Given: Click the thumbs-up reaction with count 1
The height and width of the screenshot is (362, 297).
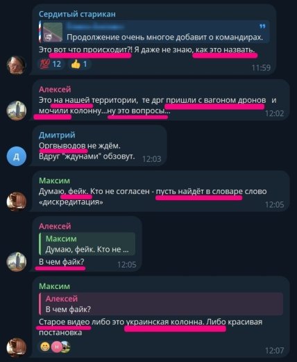Looking at the screenshot, I should click(79, 64).
